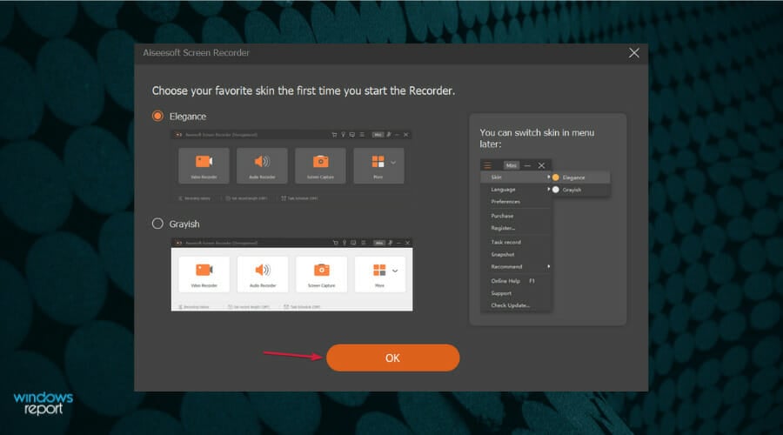Click Audio Recorder speaker icon in Grayish preview

[x=263, y=270]
